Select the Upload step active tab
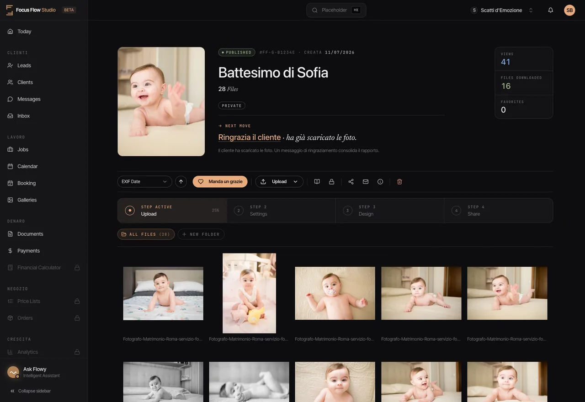585x402 pixels. coord(172,211)
